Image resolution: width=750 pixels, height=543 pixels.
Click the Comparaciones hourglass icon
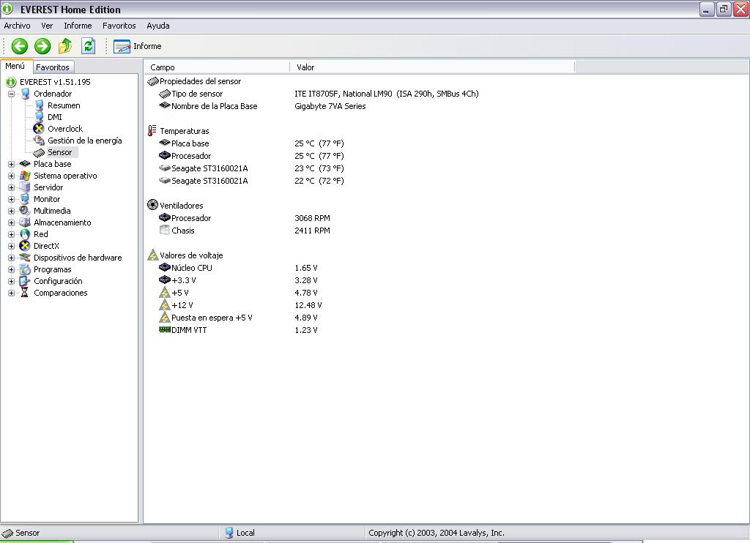click(x=25, y=293)
